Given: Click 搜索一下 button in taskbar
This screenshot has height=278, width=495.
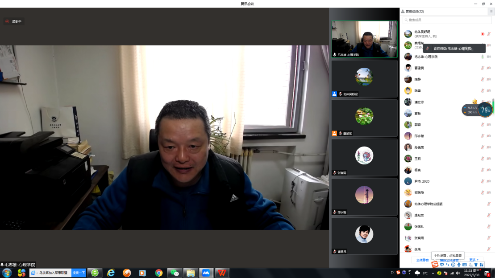Looking at the screenshot, I should 78,273.
